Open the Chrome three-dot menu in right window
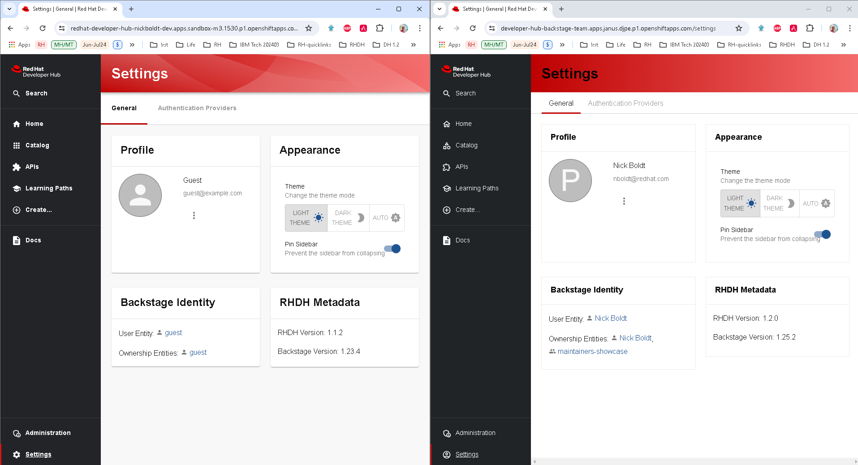Viewport: 858px width, 465px height. 850,28
